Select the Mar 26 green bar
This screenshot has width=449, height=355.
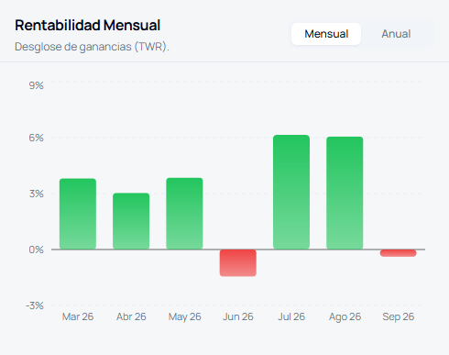78,214
